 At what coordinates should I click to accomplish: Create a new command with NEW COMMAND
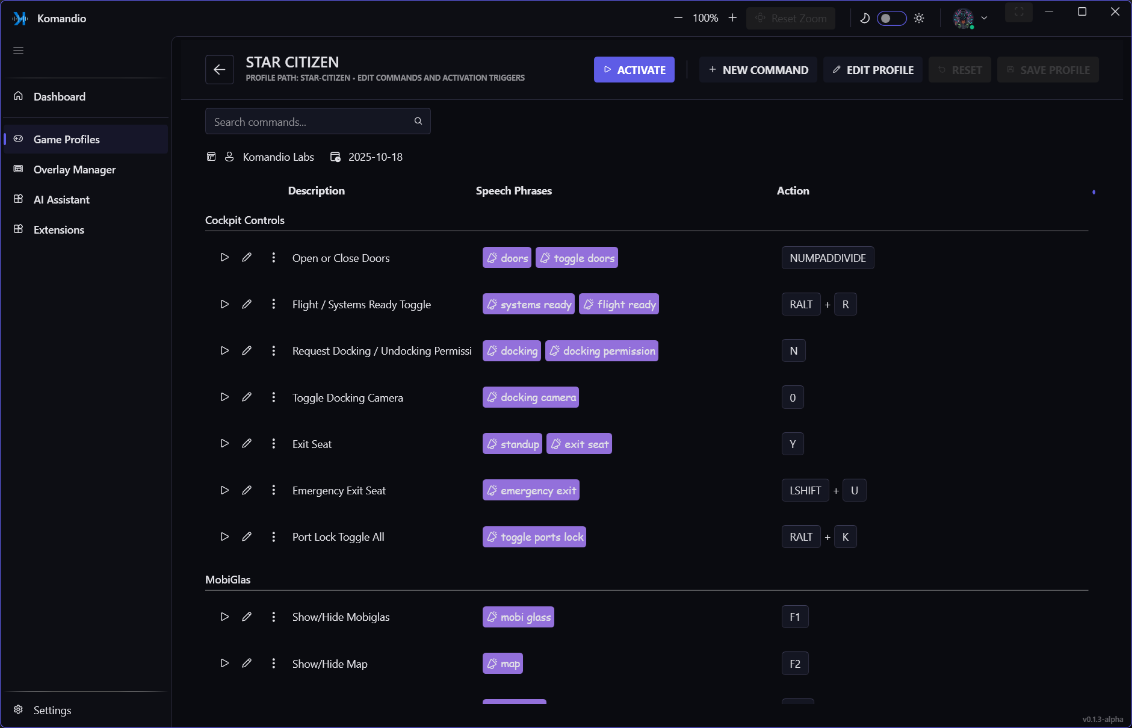pyautogui.click(x=758, y=69)
